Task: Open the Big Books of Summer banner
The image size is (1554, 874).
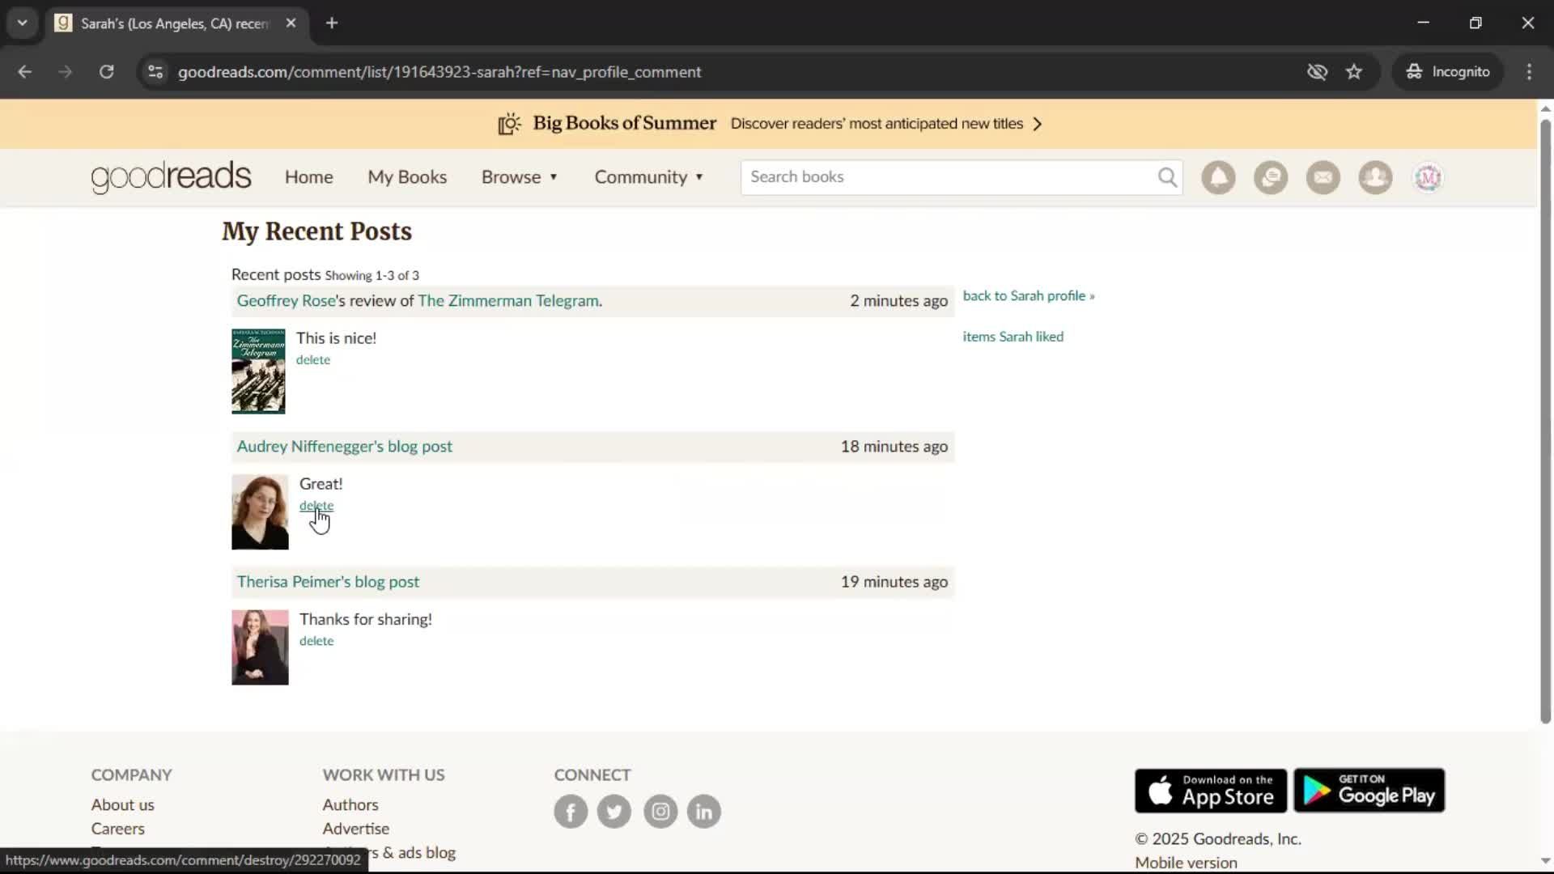Action: point(769,124)
